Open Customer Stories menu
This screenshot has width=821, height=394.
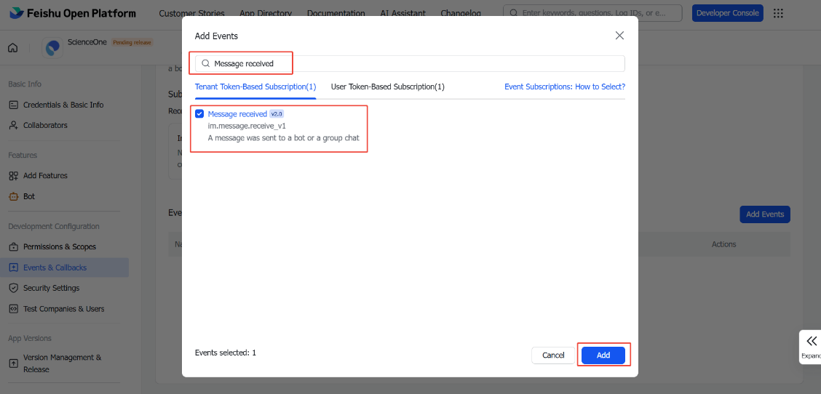[191, 13]
